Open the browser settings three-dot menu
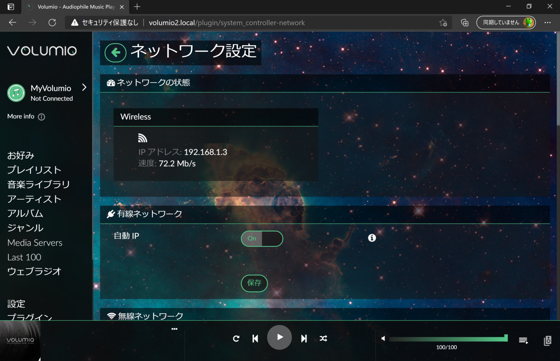This screenshot has width=560, height=361. click(x=547, y=22)
